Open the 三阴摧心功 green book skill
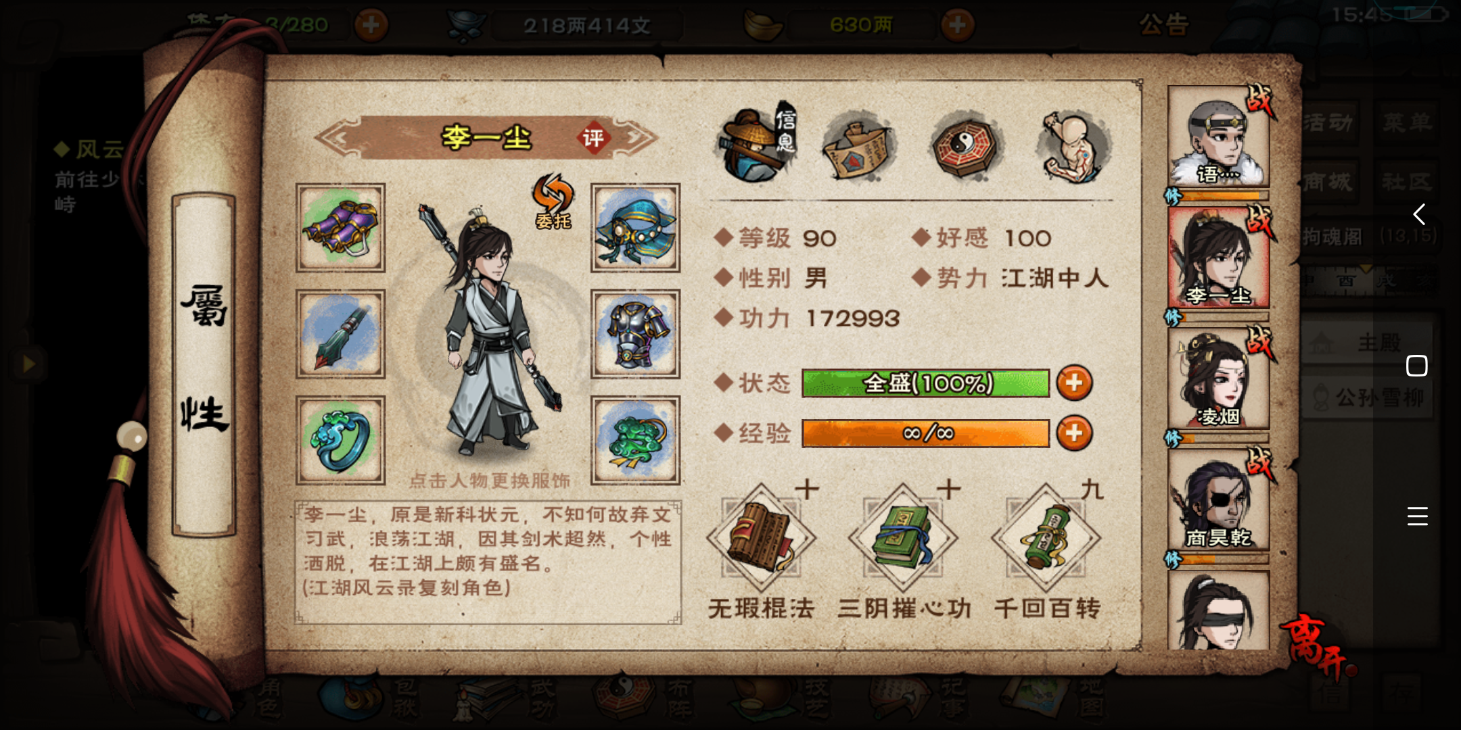The width and height of the screenshot is (1461, 730). click(903, 539)
